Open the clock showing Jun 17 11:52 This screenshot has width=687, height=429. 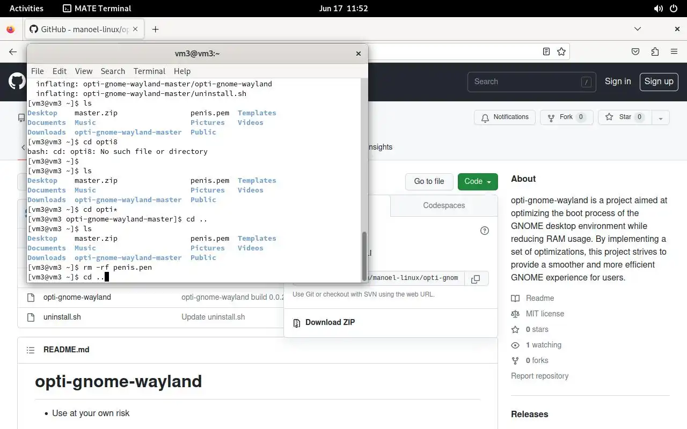[343, 8]
